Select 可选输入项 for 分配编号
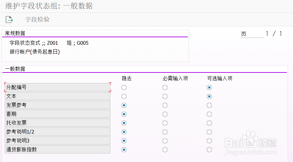The height and width of the screenshot is (162, 293). click(x=209, y=87)
